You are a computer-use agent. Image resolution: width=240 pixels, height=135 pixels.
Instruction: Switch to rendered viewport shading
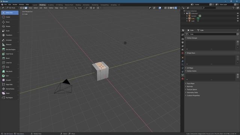pyautogui.click(x=176, y=8)
